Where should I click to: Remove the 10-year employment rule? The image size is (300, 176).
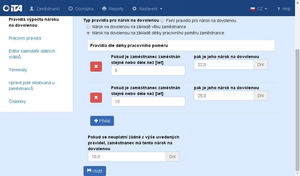[x=96, y=98]
